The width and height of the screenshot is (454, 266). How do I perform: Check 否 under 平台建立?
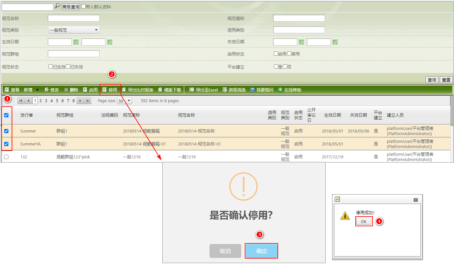(x=285, y=66)
